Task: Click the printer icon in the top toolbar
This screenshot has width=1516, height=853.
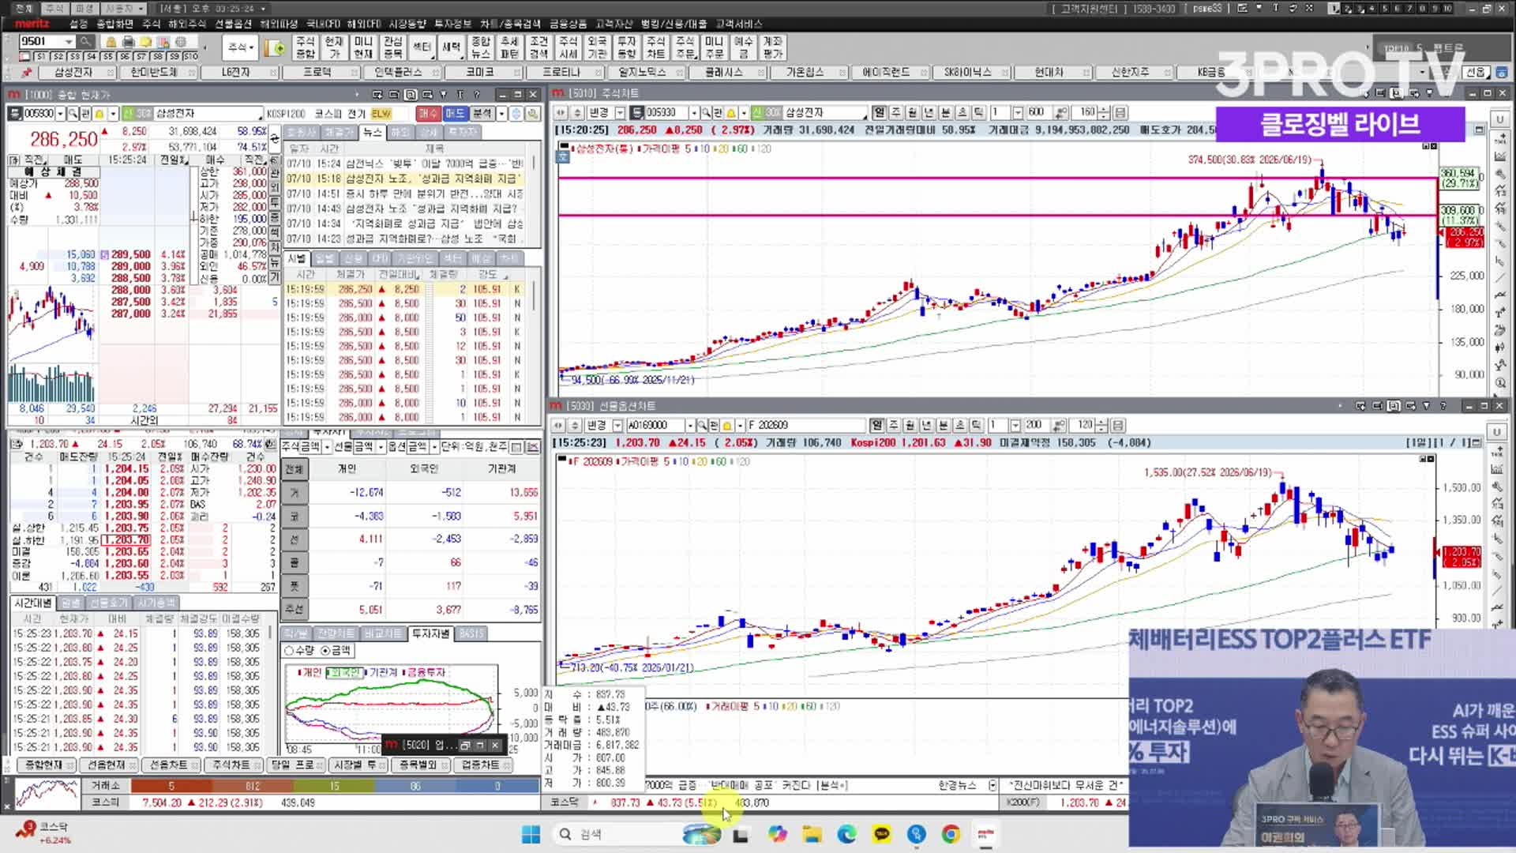Action: coord(128,42)
